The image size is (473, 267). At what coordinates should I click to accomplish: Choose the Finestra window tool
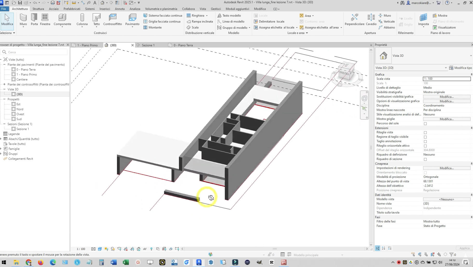tap(45, 20)
